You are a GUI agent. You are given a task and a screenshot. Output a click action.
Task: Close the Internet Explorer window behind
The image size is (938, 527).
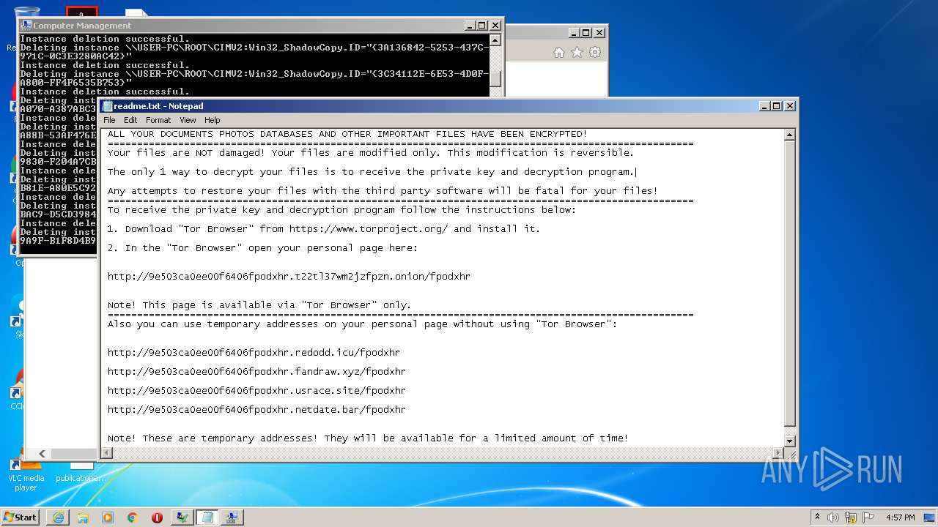599,32
